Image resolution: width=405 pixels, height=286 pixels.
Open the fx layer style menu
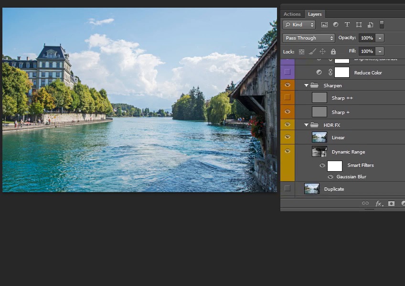coord(379,204)
